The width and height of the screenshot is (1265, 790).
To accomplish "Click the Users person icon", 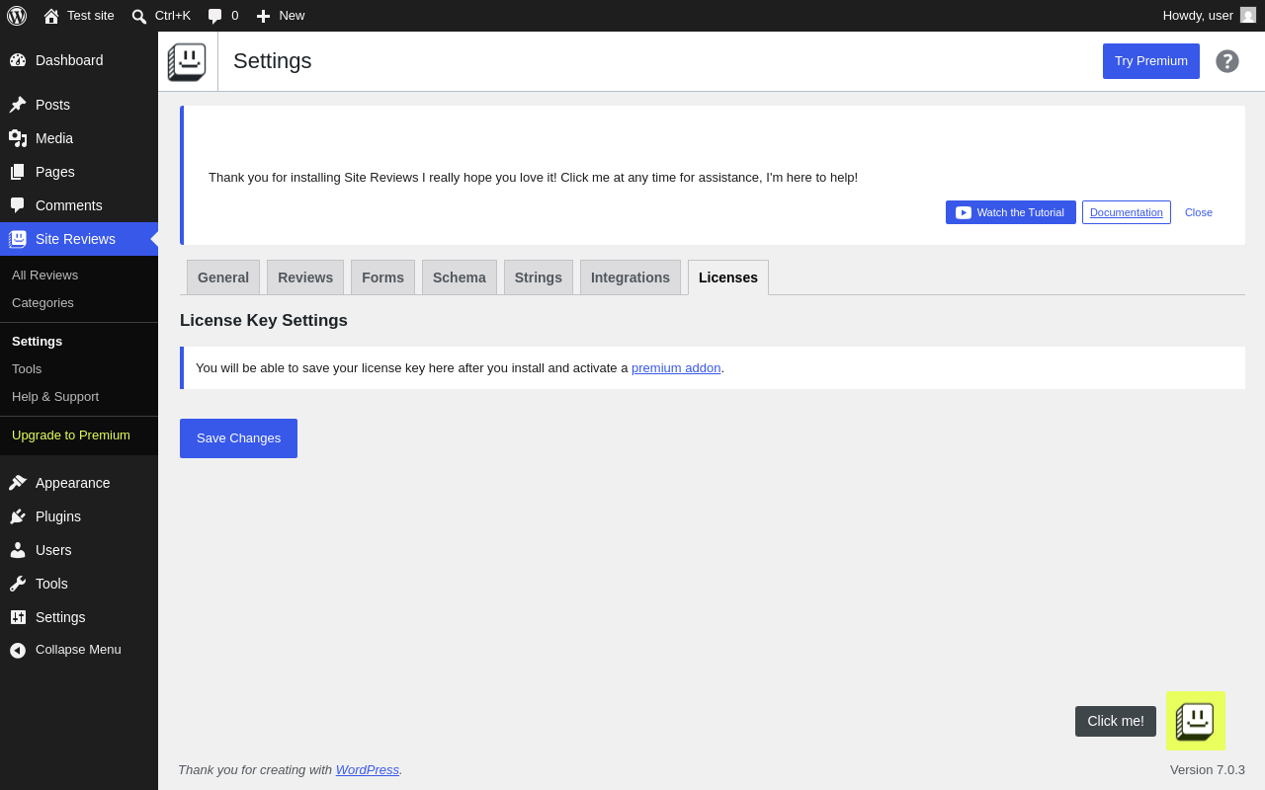I will pos(18,550).
